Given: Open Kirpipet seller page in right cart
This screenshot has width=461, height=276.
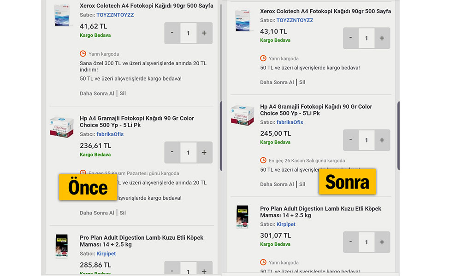Looking at the screenshot, I should coord(286,224).
